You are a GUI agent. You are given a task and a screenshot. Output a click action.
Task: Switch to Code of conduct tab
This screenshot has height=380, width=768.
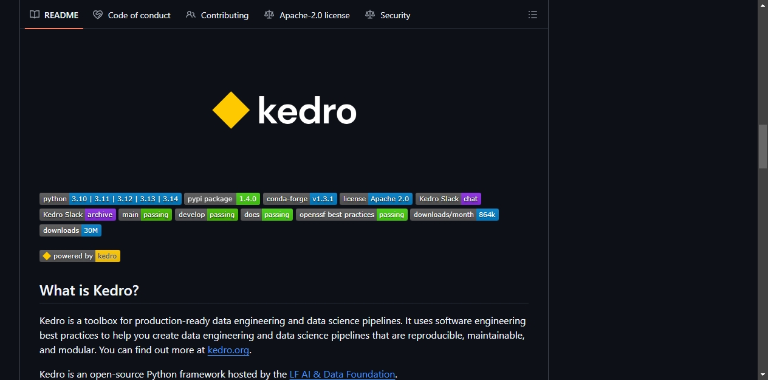click(132, 15)
